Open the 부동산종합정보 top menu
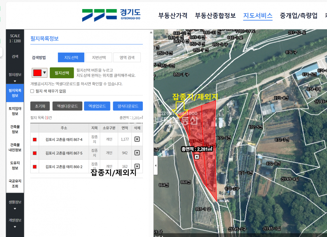Screen dimensions: 327x237 click(215, 15)
